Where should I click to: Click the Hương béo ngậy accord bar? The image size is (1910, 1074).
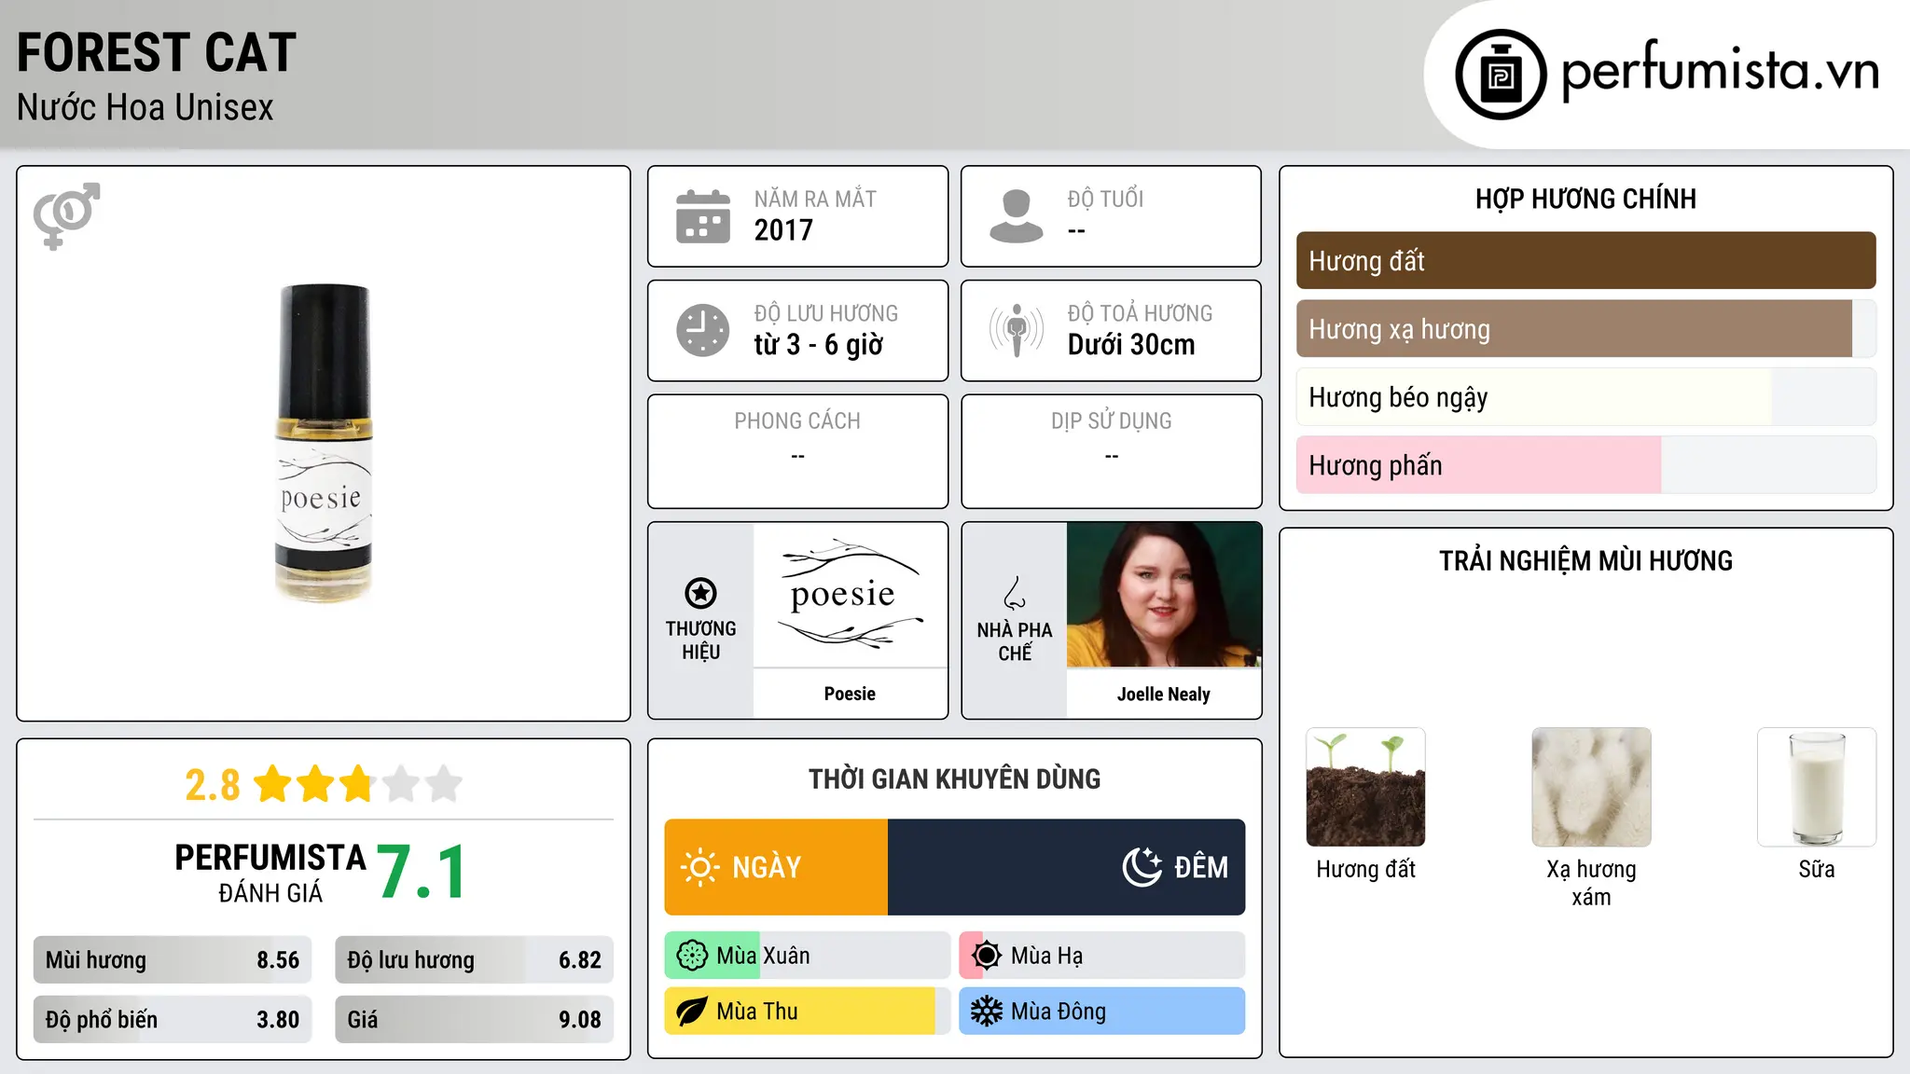point(1585,397)
